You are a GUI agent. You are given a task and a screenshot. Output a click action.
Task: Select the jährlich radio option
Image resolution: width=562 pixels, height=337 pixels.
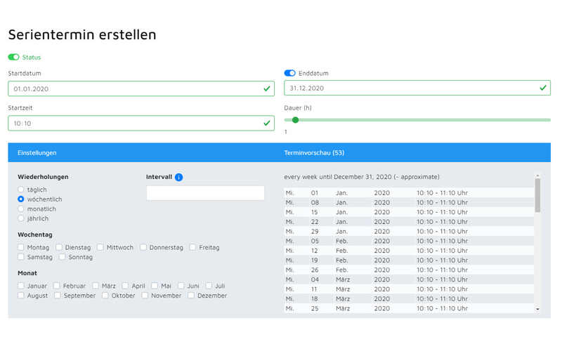21,218
